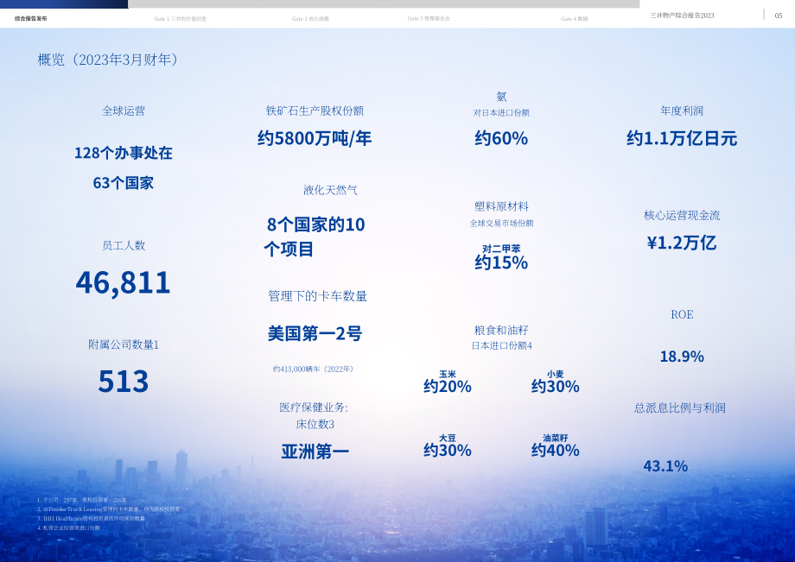Click the 概览（2023年3月财年）heading

[x=107, y=60]
